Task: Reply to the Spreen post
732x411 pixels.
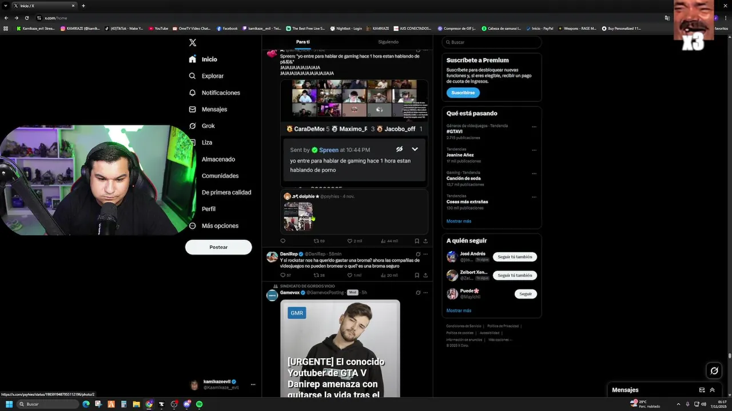Action: (283, 241)
